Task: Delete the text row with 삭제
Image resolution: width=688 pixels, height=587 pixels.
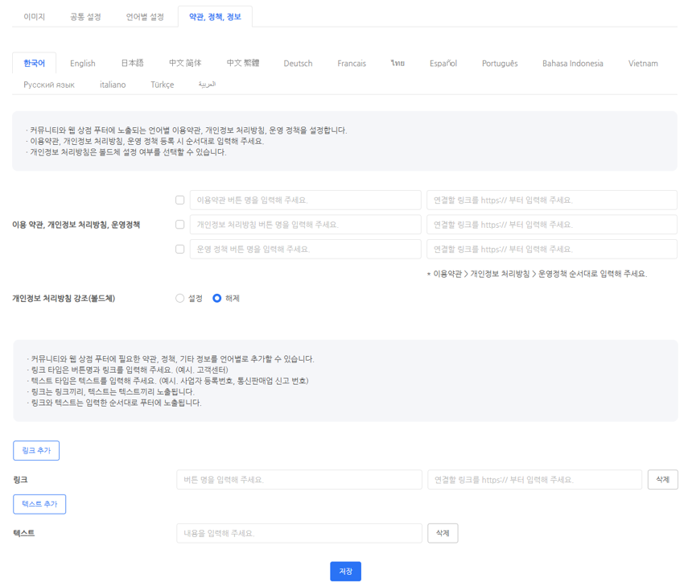Action: 443,533
